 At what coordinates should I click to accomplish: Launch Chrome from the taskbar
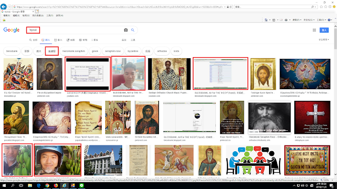click(47, 185)
